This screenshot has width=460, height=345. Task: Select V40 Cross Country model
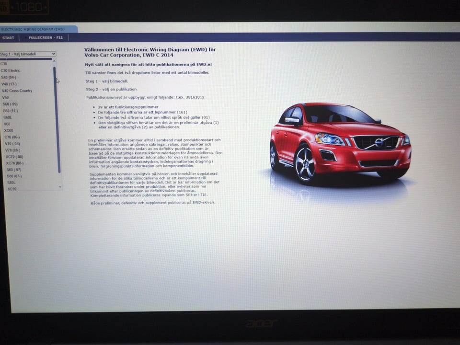point(17,91)
